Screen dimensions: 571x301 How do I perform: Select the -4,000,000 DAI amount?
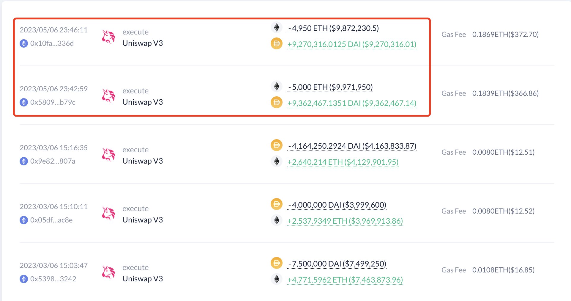[337, 205]
